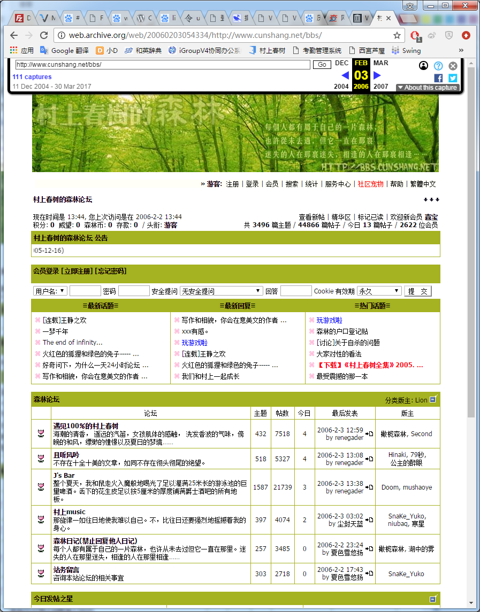Open the red up-arrow extension icon

point(466,35)
